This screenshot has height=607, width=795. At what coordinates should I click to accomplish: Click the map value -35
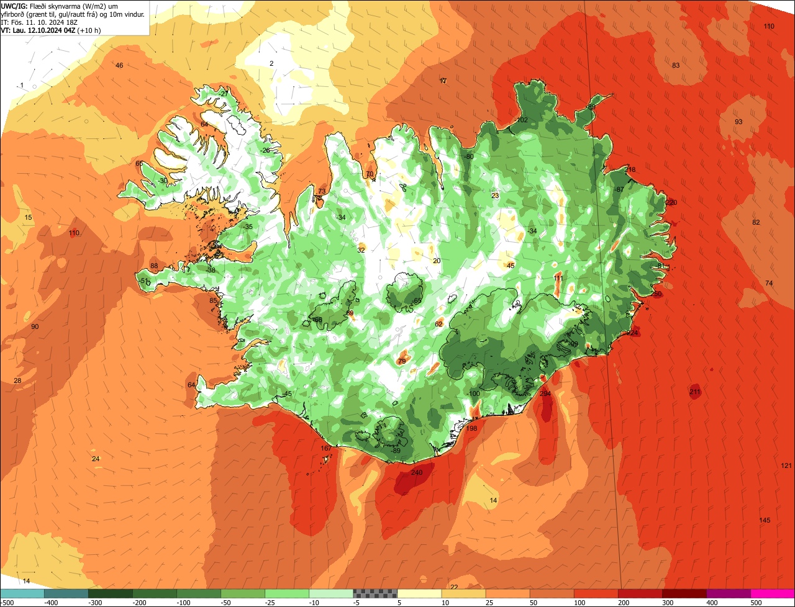pyautogui.click(x=248, y=227)
